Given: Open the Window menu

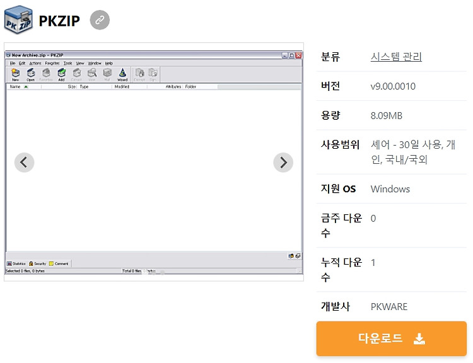Looking at the screenshot, I should 95,63.
